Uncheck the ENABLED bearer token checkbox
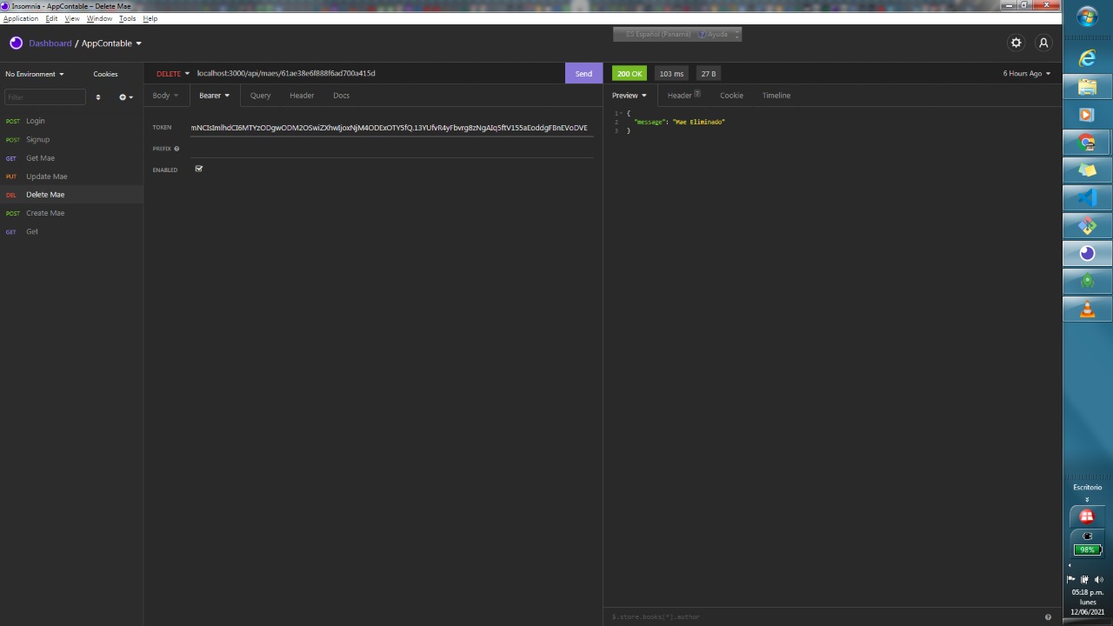 (198, 169)
